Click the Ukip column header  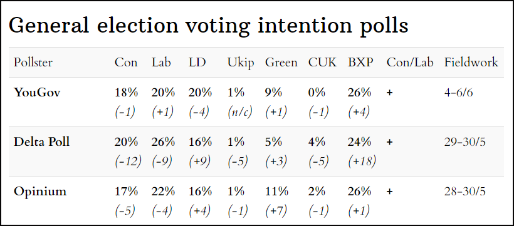241,63
